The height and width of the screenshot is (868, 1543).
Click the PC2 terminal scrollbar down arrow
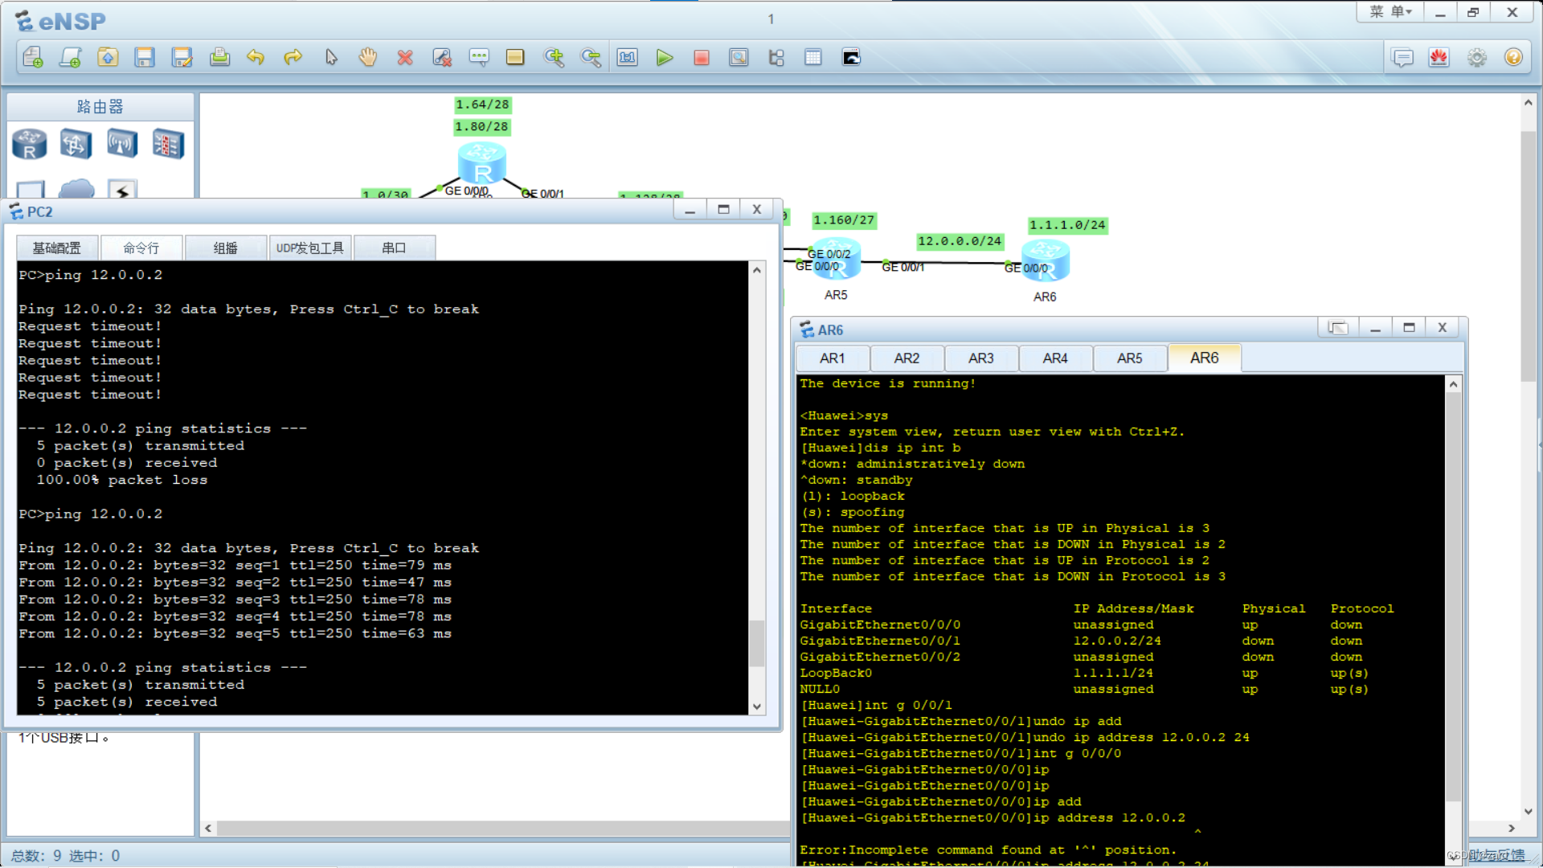click(x=756, y=706)
